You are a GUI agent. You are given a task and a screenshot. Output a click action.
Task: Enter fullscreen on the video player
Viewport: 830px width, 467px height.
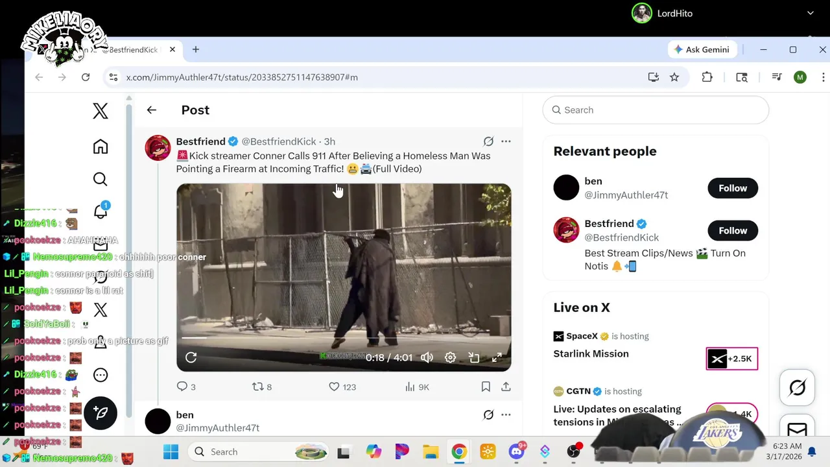tap(497, 357)
